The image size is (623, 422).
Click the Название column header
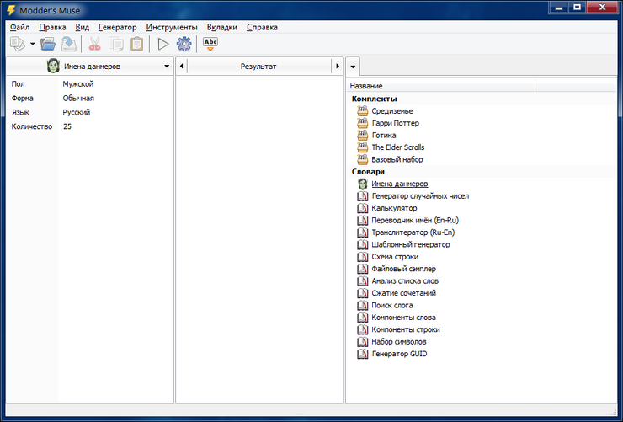(x=367, y=86)
